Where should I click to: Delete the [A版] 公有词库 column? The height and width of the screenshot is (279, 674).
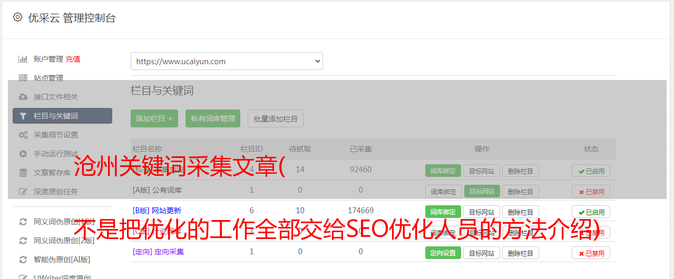521,192
